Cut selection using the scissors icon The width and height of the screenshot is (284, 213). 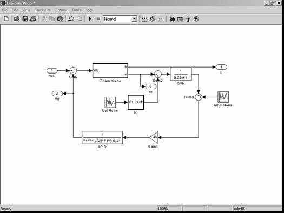pos(44,18)
